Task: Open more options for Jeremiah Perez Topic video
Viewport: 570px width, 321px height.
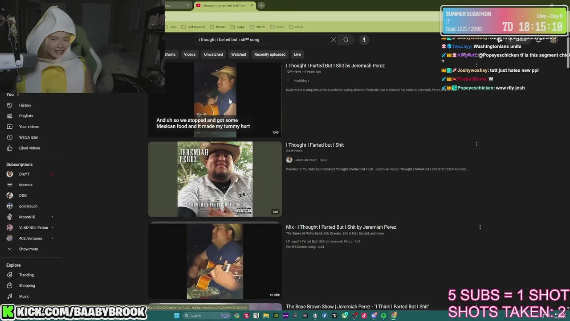Action: pos(476,144)
